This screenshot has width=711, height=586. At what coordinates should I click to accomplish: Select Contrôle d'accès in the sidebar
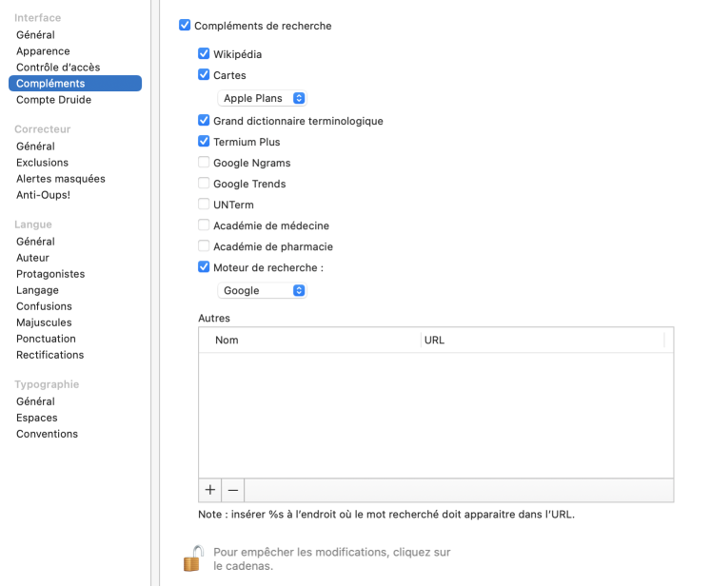pos(58,68)
